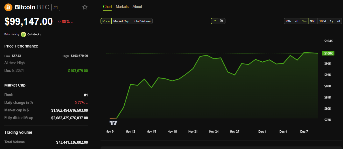Open the Chart tab
Image resolution: width=343 pixels, height=149 pixels.
click(107, 7)
